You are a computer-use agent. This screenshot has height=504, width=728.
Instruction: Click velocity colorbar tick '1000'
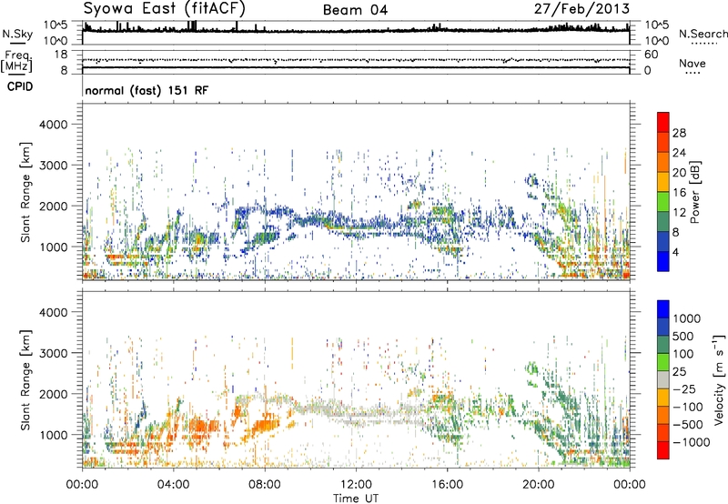pos(687,318)
